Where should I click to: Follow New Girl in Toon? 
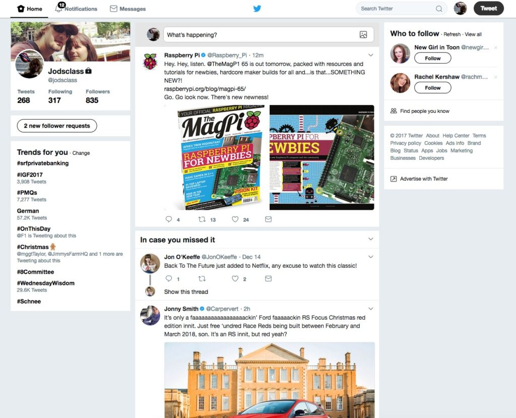point(432,58)
